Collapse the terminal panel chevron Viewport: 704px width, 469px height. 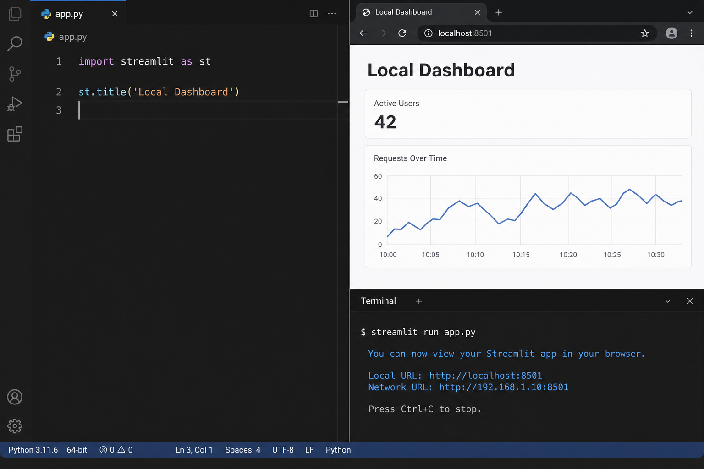668,301
